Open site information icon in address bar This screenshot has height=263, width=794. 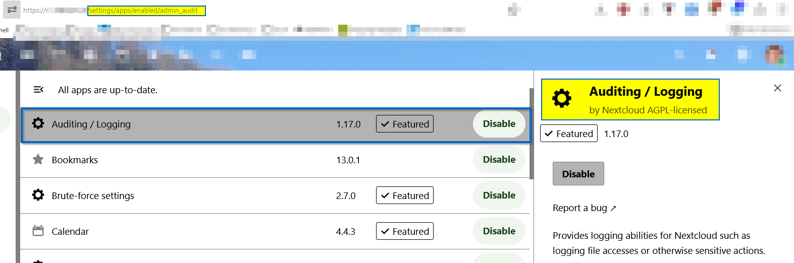click(x=12, y=10)
